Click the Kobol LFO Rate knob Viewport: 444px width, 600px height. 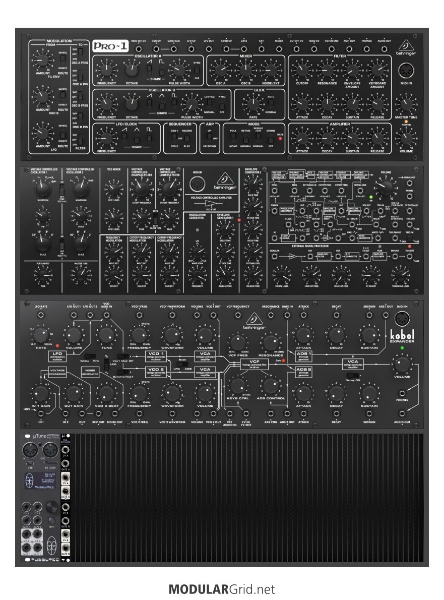click(x=40, y=335)
